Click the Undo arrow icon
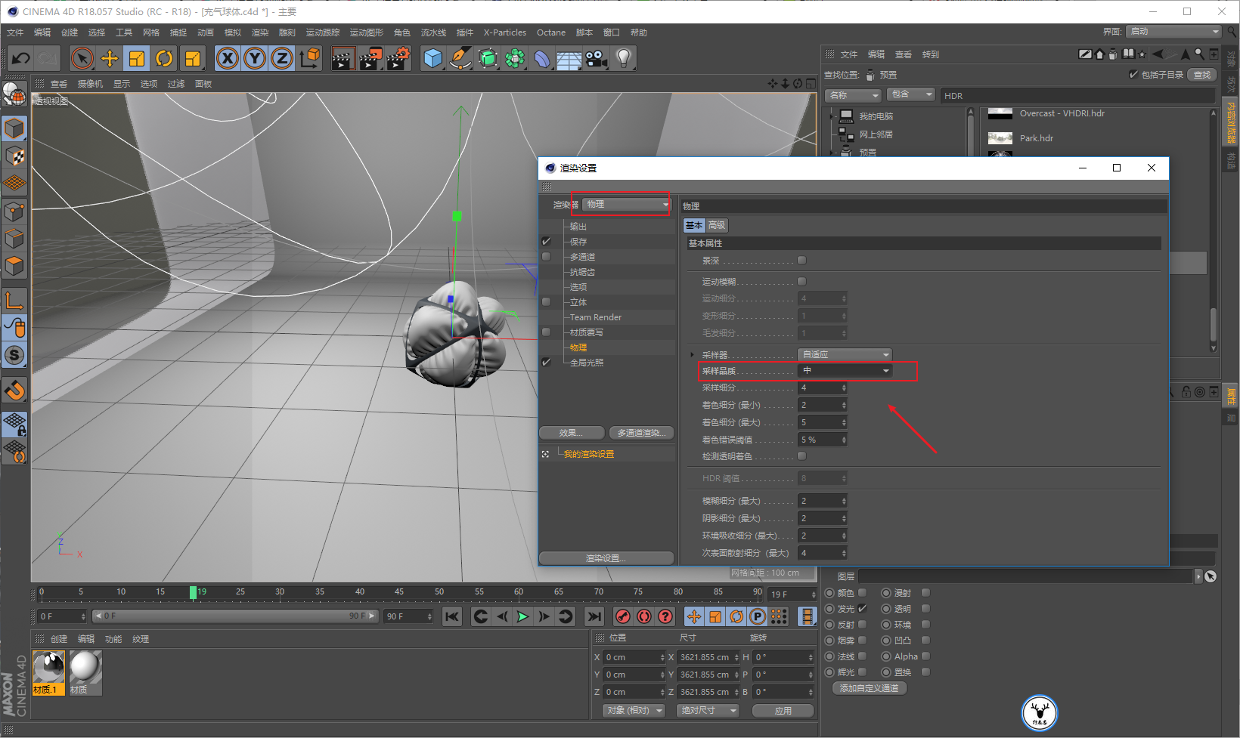Viewport: 1240px width, 738px height. (x=21, y=58)
